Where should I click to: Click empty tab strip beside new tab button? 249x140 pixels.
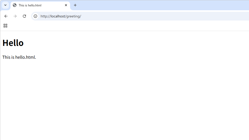pyautogui.click(x=154, y=5)
